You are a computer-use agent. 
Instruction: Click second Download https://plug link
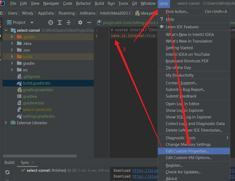click(145, 176)
